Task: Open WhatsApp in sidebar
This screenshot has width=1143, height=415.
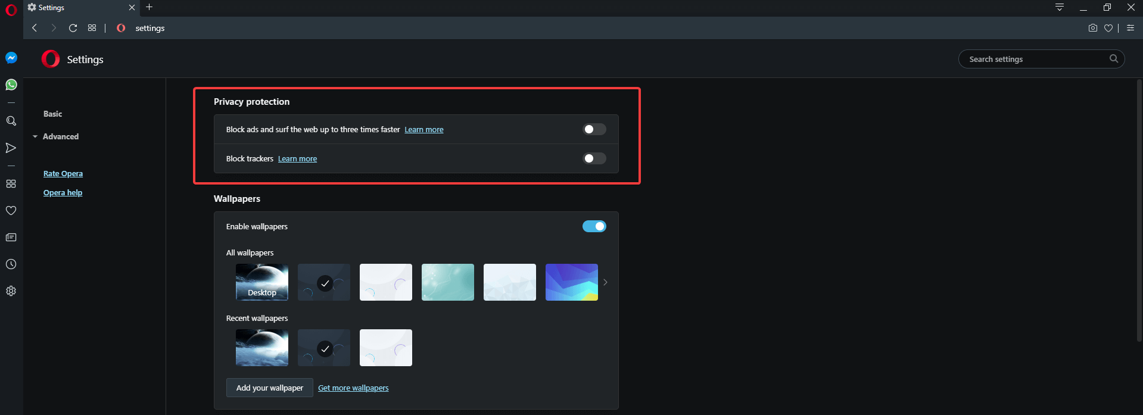Action: click(x=11, y=85)
